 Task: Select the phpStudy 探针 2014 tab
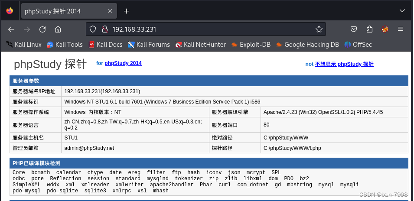coord(68,11)
